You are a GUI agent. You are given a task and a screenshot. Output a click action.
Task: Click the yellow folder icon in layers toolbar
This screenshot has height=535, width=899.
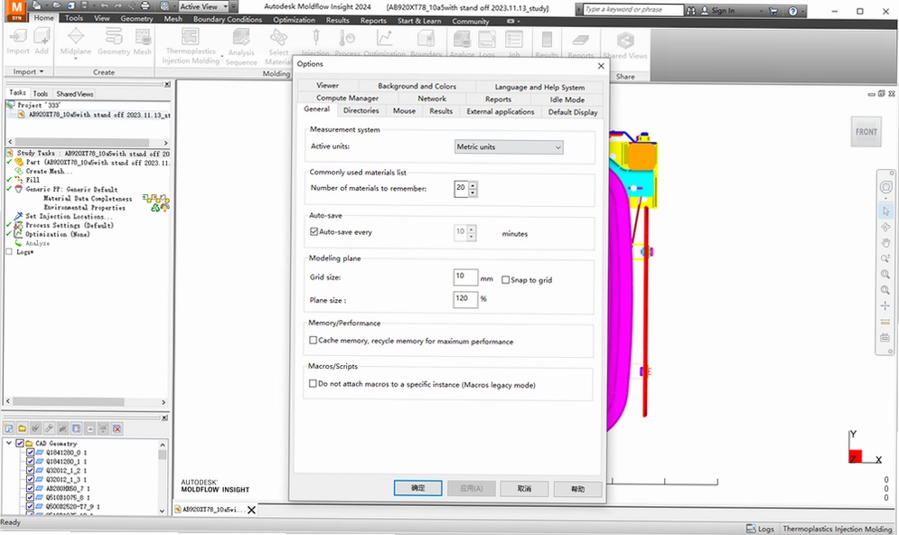click(23, 428)
